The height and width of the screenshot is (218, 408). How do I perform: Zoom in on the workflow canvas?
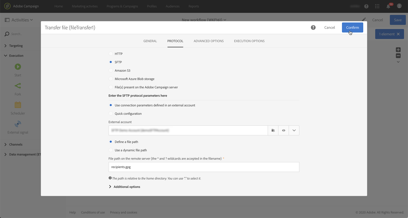[x=398, y=50]
